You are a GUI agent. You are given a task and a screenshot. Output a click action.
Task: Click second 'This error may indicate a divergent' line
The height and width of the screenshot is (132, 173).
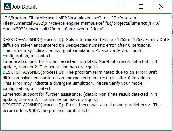click(73, 83)
